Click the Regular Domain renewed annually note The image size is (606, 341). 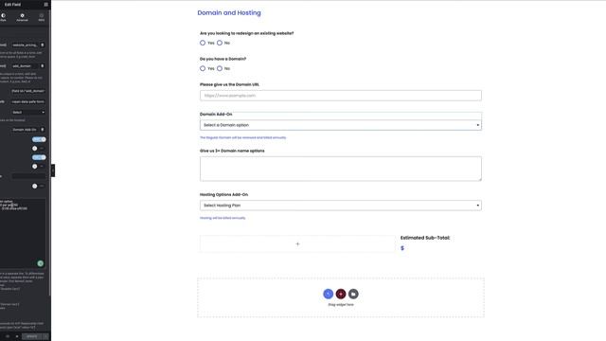(x=243, y=137)
